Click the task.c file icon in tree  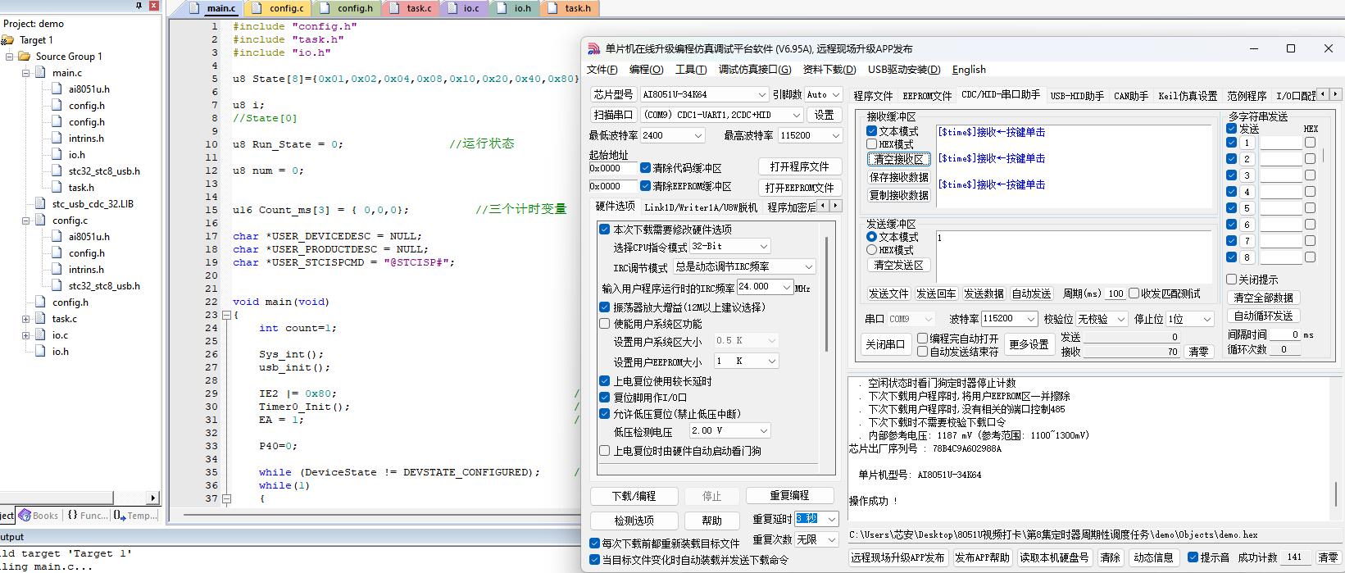click(40, 319)
